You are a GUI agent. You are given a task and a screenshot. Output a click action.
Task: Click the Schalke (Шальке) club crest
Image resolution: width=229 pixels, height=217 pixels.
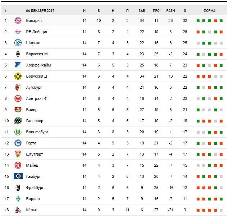(18, 43)
